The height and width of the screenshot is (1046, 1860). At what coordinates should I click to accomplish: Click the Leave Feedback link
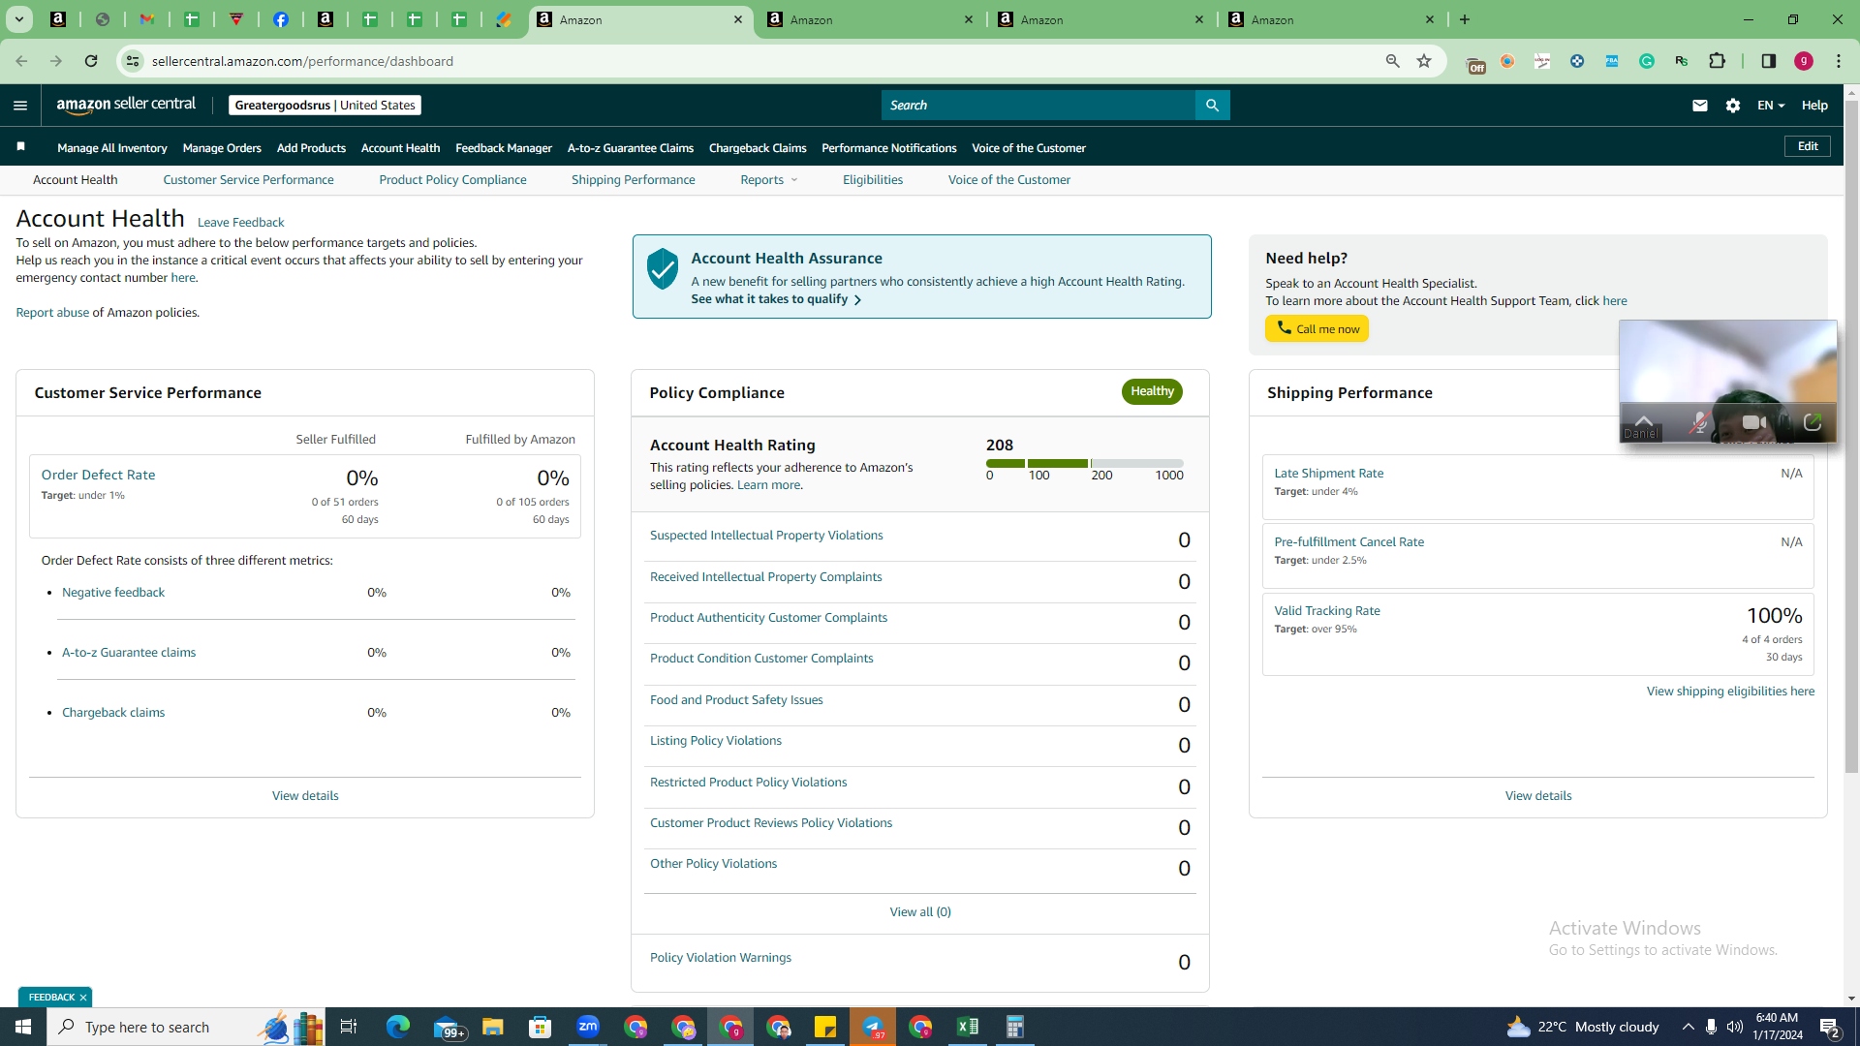(240, 223)
